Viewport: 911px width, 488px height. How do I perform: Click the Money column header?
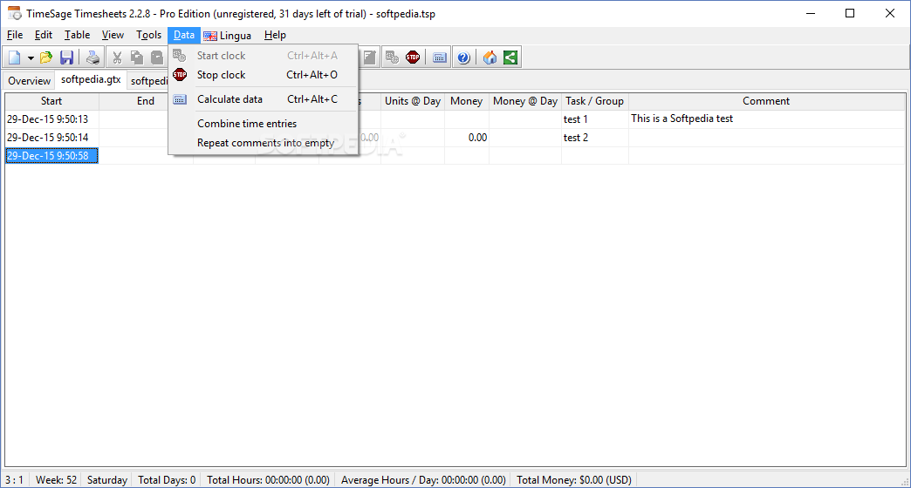[467, 101]
